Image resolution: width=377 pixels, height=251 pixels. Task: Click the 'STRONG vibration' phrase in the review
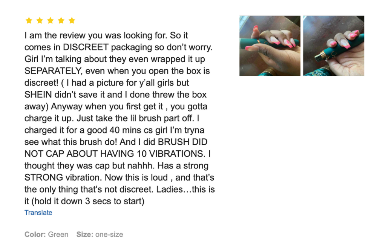63,178
